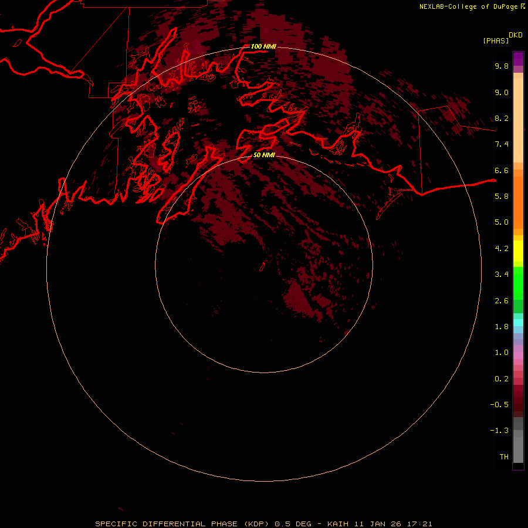Click the 9.8 value on the color scale
This screenshot has height=528, width=528.
coord(502,66)
